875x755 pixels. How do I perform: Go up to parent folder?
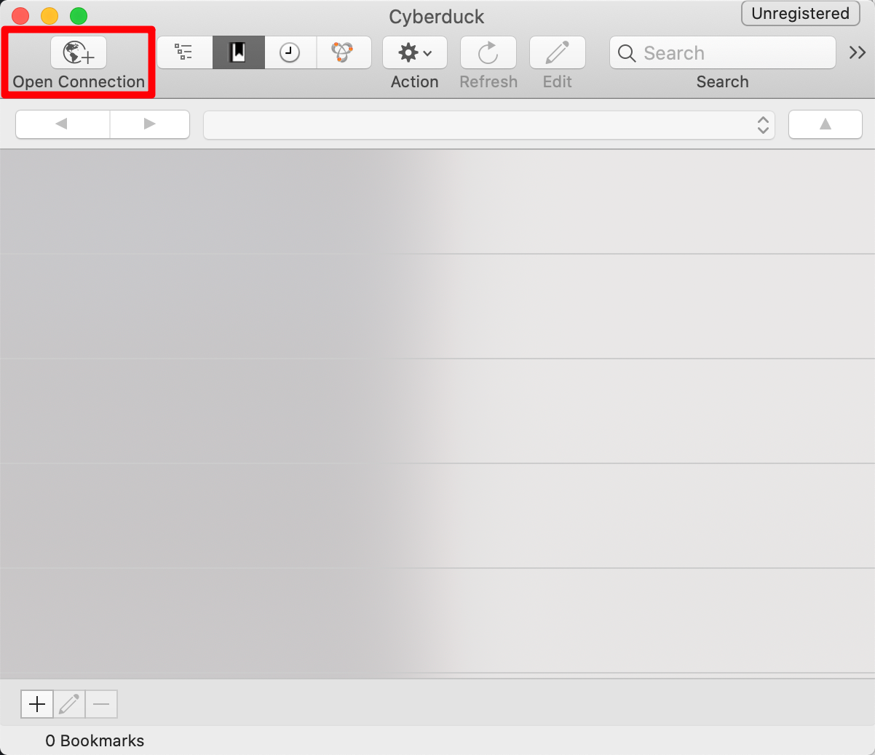[825, 124]
